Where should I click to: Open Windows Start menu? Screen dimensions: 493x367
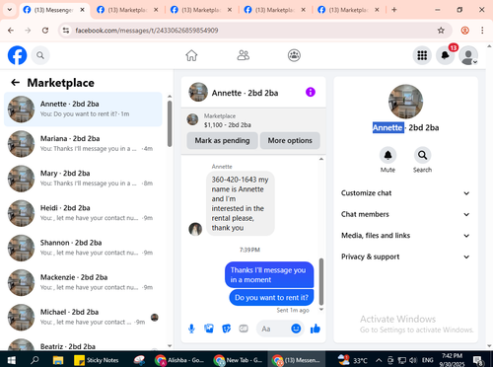pyautogui.click(x=12, y=360)
